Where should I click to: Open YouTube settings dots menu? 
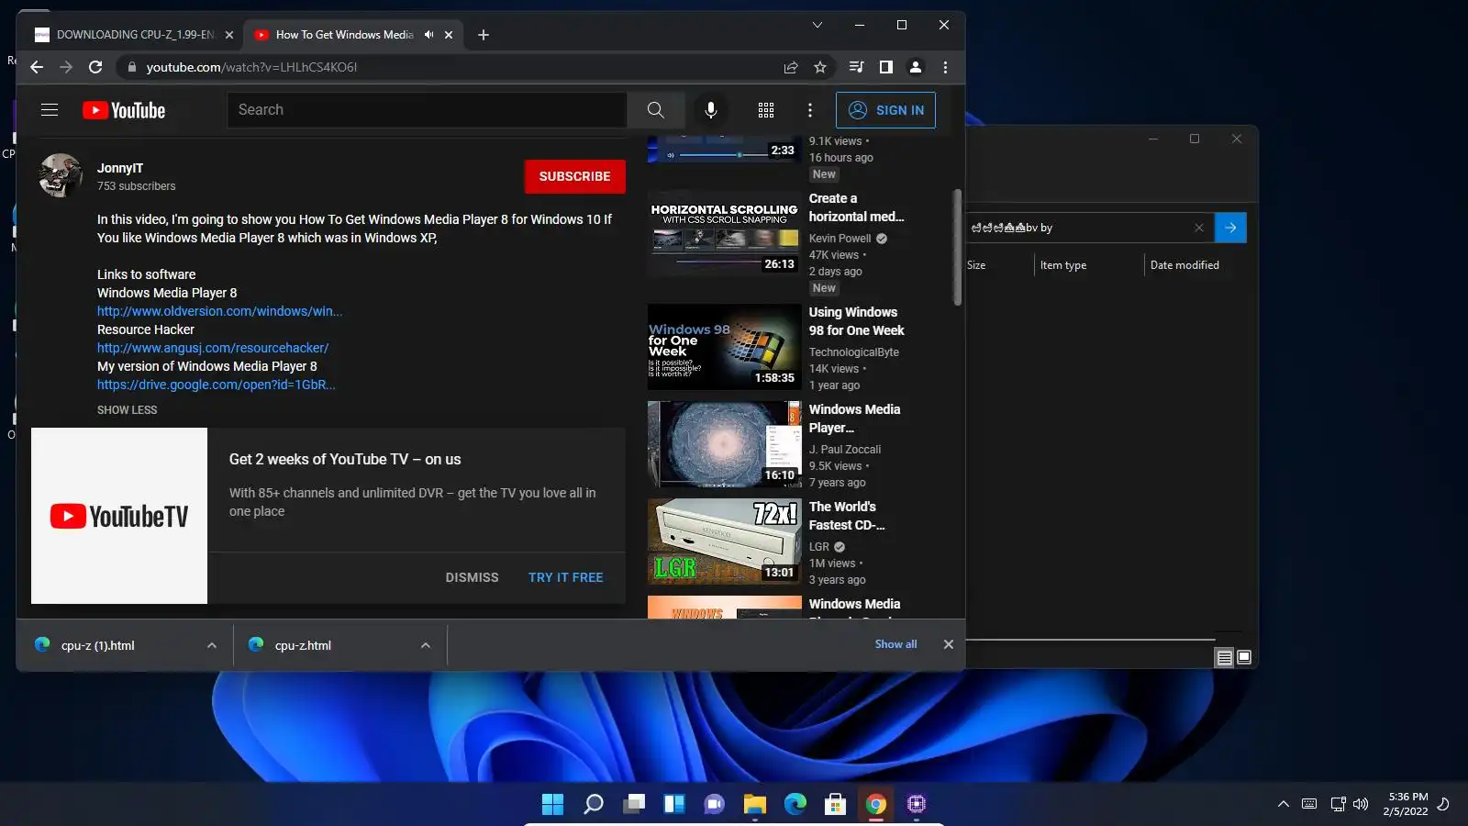pyautogui.click(x=810, y=110)
